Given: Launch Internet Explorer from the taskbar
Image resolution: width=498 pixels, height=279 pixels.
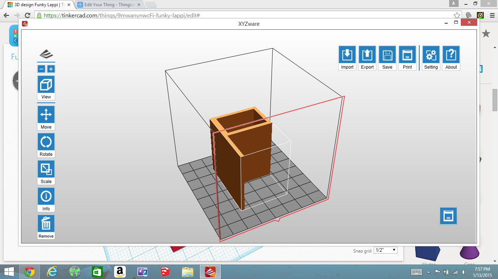Looking at the screenshot, I should tap(52, 272).
